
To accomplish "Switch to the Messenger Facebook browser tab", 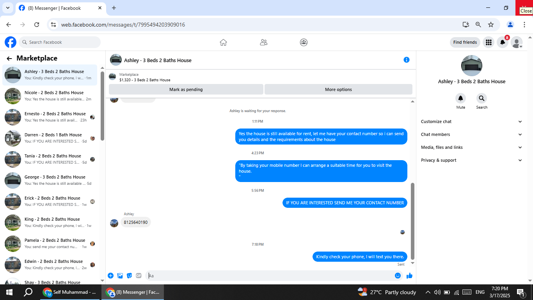I will [x=60, y=8].
